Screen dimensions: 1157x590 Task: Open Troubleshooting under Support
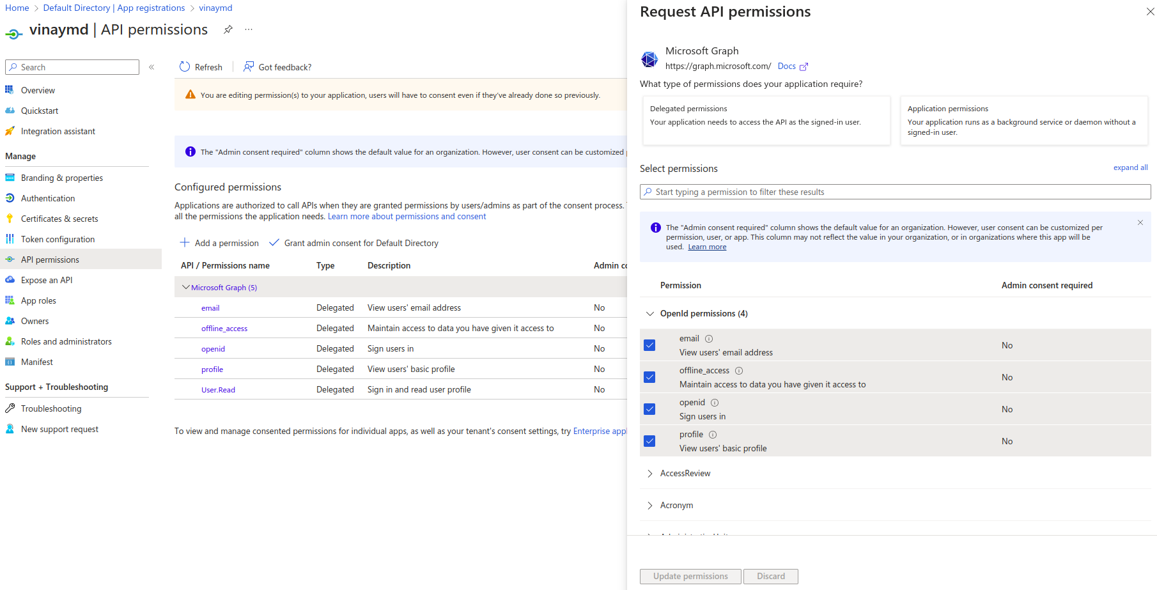coord(50,408)
